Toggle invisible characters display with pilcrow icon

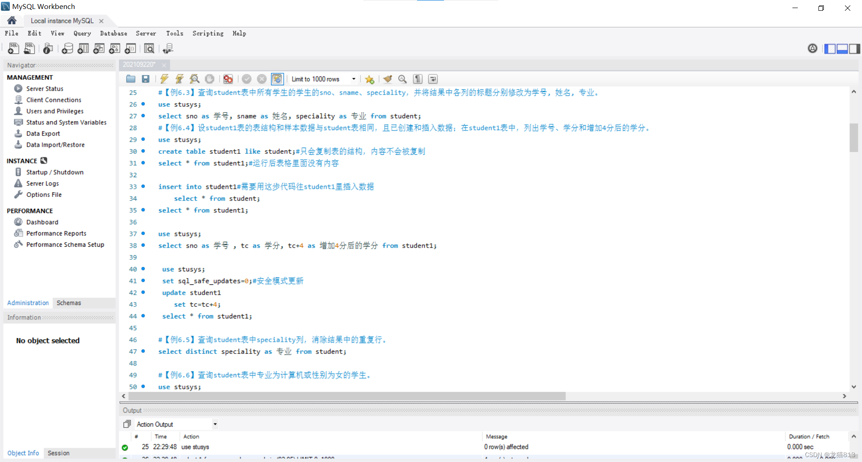pyautogui.click(x=418, y=79)
